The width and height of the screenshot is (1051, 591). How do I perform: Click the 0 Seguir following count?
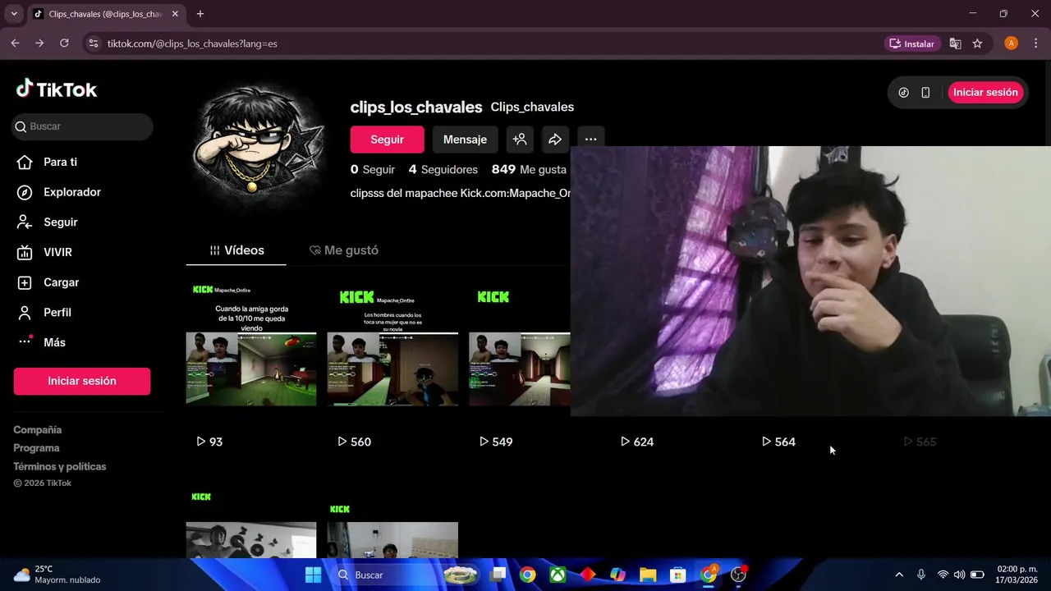[x=373, y=169]
